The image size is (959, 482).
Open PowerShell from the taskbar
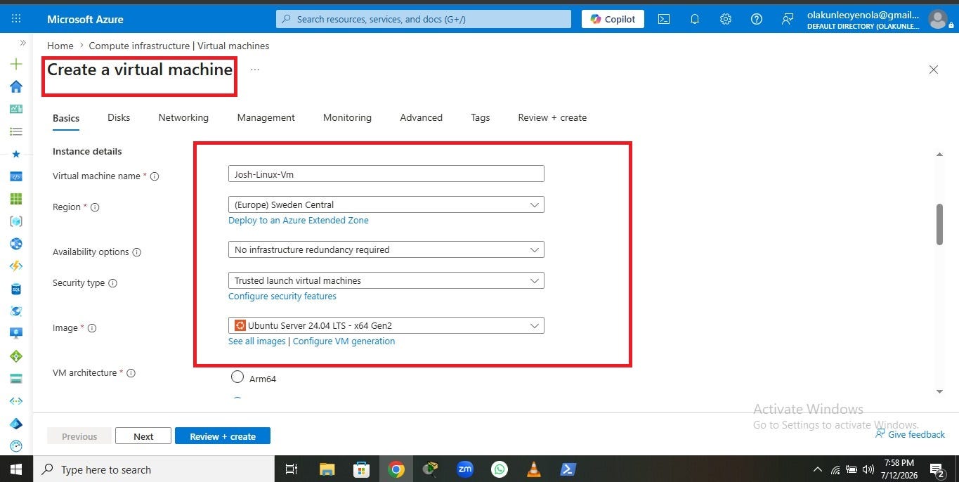[568, 469]
